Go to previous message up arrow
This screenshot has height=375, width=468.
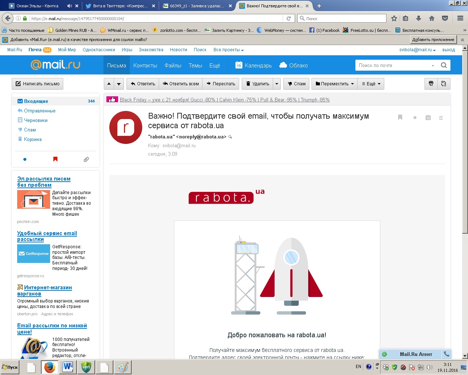tap(109, 84)
